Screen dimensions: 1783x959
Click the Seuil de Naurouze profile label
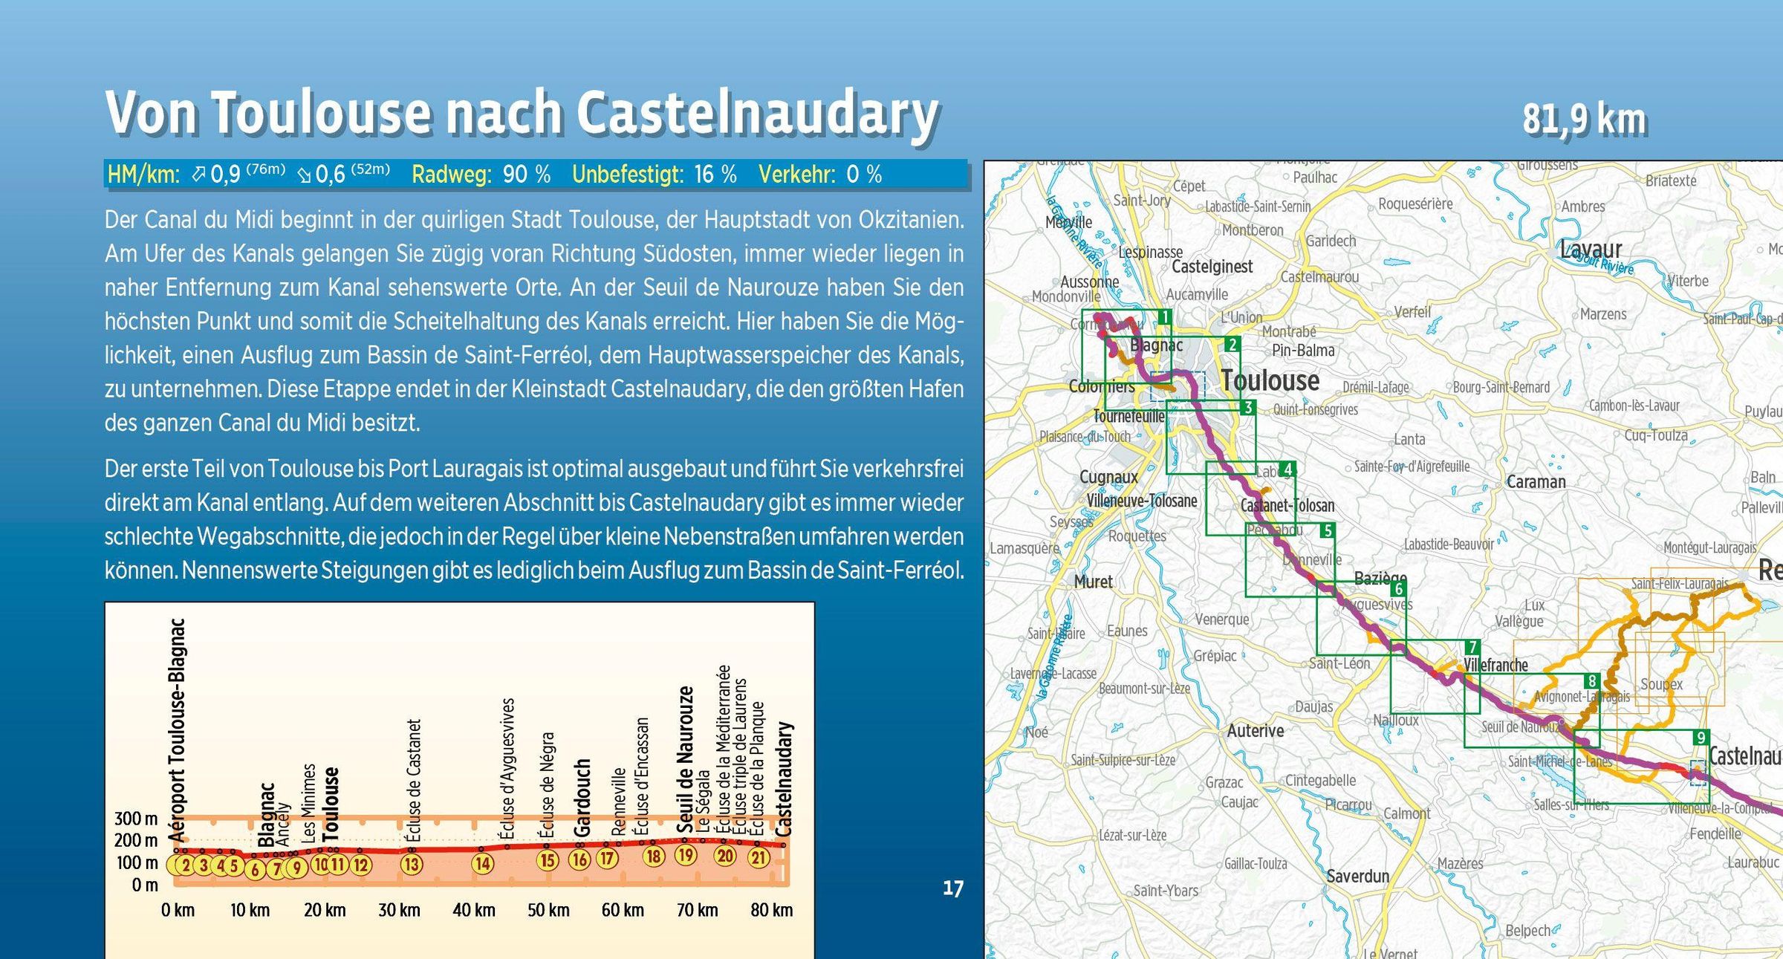pos(685,758)
